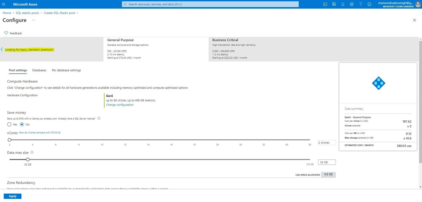Select Yes for existing SQL Server license
This screenshot has height=202, width=422.
[x=9, y=124]
